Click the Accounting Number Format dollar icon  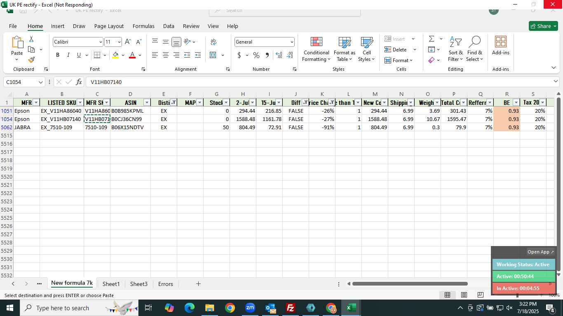[x=239, y=55]
